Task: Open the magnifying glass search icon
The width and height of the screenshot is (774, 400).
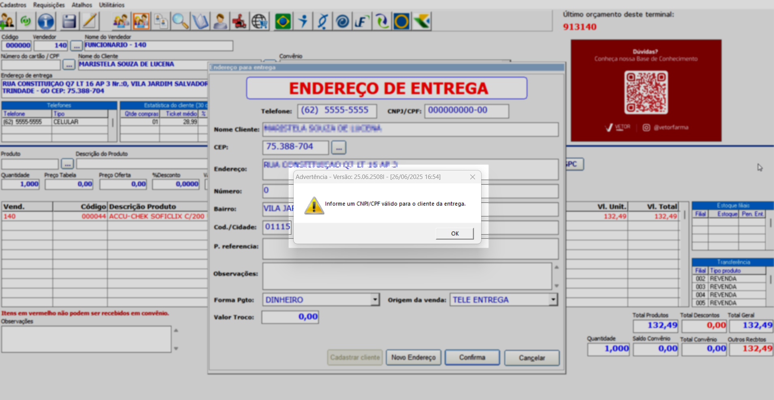Action: point(180,21)
